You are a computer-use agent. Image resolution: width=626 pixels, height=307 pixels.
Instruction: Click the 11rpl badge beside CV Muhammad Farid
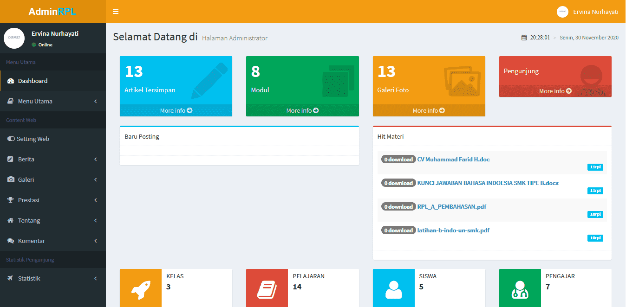coord(595,167)
